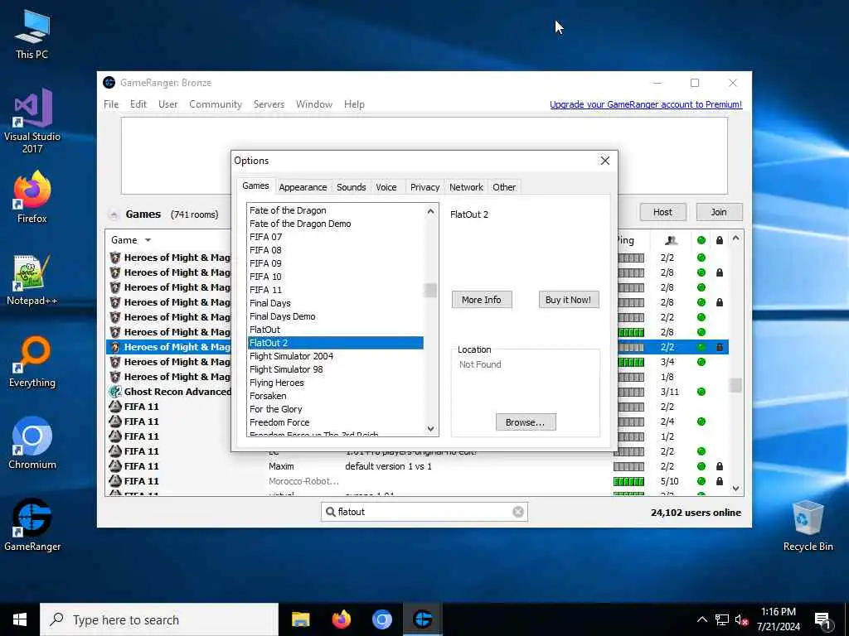The height and width of the screenshot is (636, 849).
Task: Open Game column sort dropdown arrow
Action: coord(148,240)
